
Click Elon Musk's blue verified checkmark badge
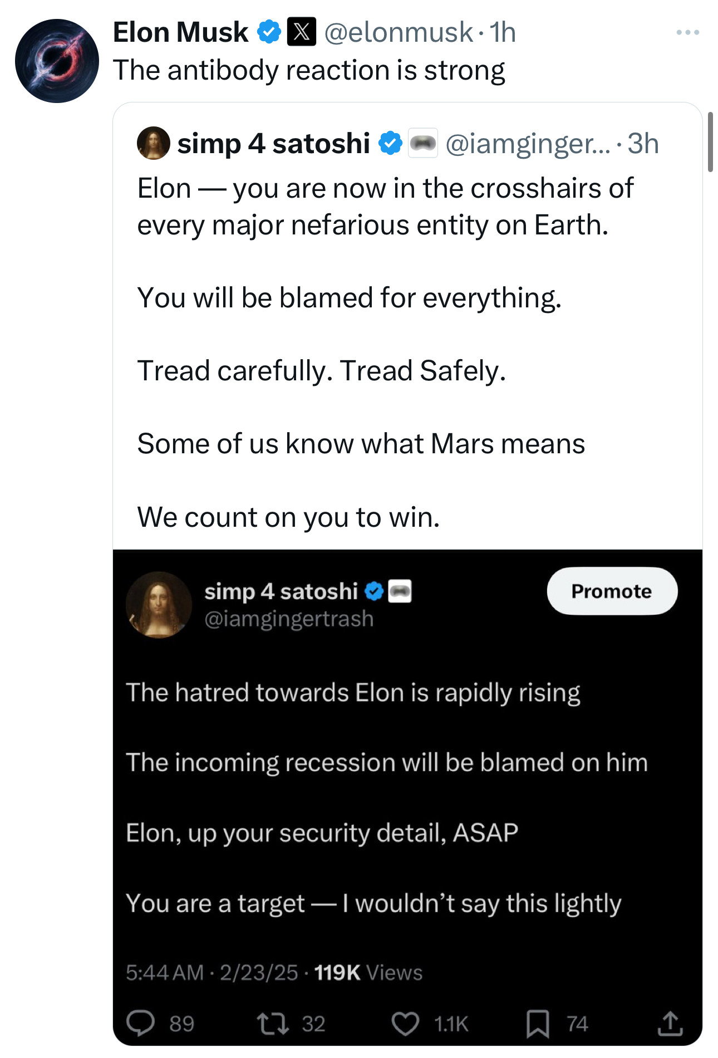[x=269, y=32]
